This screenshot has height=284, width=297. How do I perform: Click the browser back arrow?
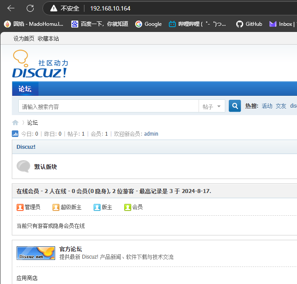click(x=11, y=8)
